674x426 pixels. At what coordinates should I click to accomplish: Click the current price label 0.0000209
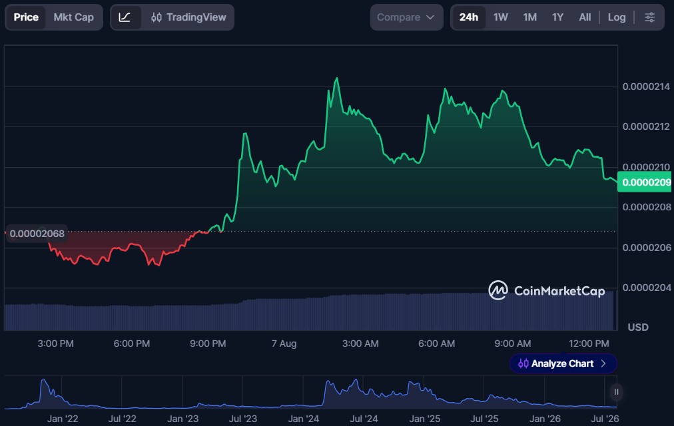tap(645, 182)
